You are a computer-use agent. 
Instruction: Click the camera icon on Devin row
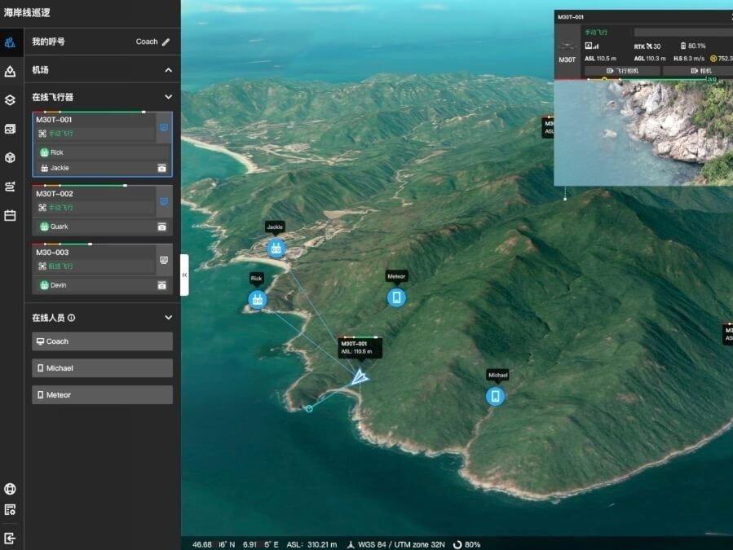[161, 285]
